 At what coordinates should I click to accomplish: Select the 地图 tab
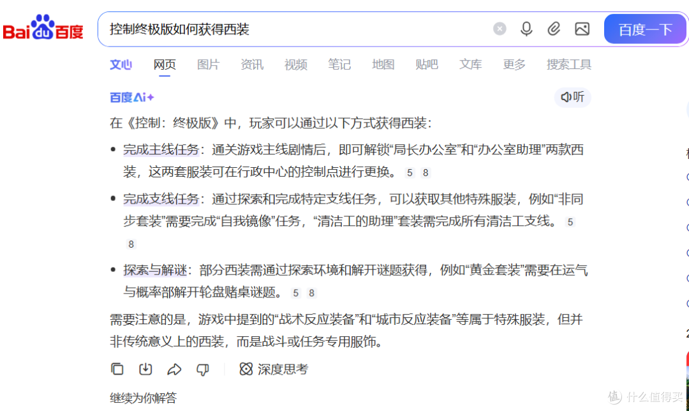point(383,64)
